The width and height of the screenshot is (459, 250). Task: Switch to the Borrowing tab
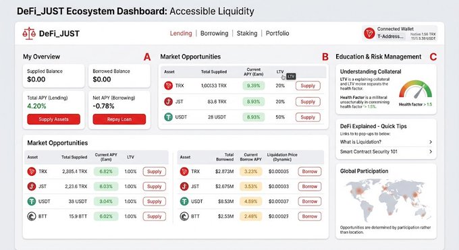tap(214, 33)
